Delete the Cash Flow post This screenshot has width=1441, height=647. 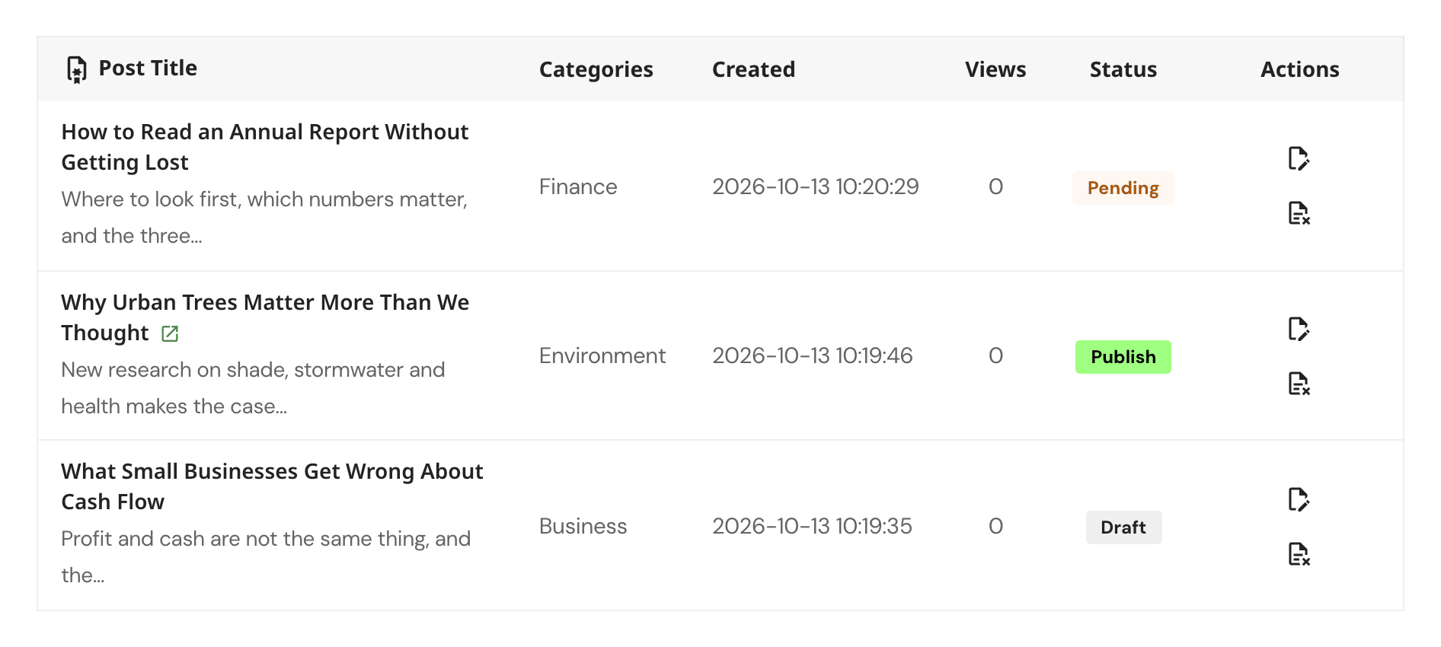(x=1299, y=554)
